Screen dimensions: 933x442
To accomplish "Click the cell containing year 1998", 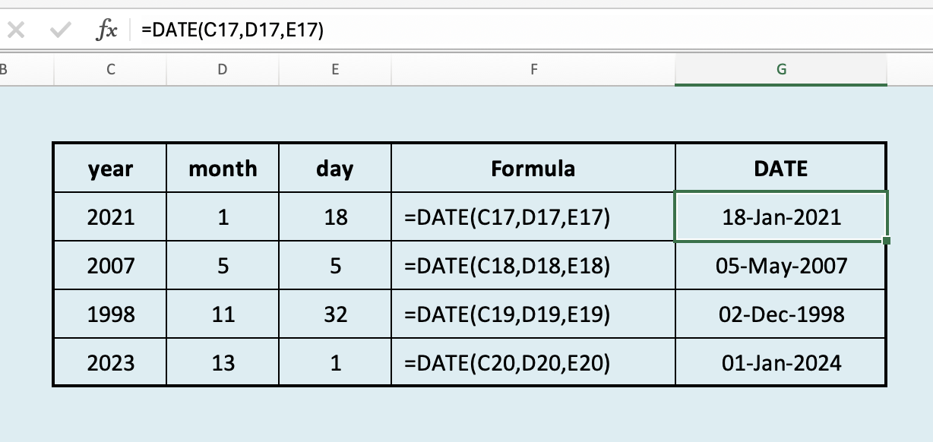I will point(111,314).
